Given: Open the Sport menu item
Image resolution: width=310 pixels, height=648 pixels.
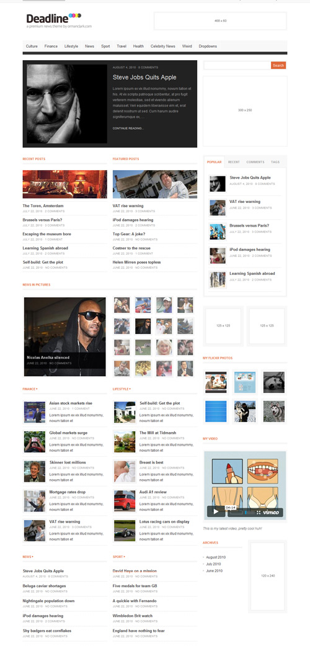Looking at the screenshot, I should point(105,47).
